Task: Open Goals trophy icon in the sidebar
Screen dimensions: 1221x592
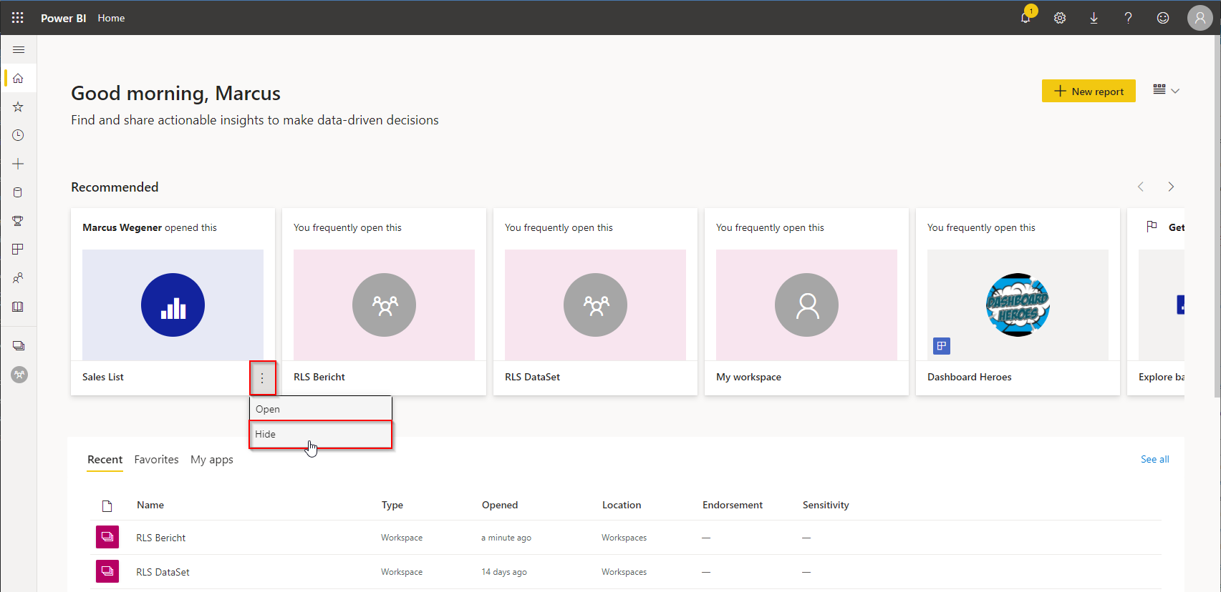Action: tap(19, 221)
